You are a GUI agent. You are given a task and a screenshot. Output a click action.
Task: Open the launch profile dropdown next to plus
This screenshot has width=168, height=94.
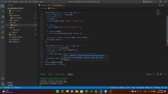pyautogui.click(x=155, y=74)
